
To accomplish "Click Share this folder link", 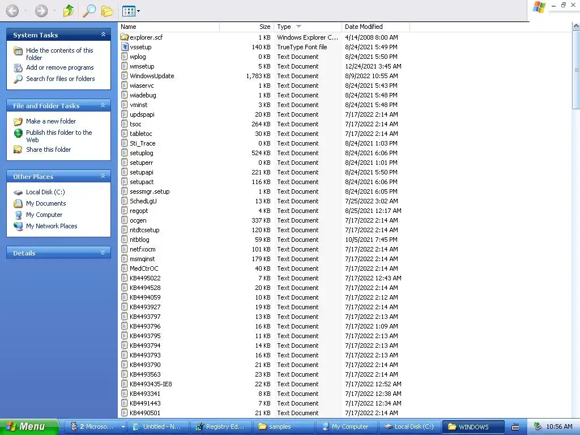I will point(49,150).
